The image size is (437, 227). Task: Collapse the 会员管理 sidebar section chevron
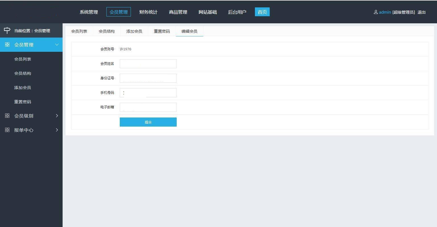[57, 45]
